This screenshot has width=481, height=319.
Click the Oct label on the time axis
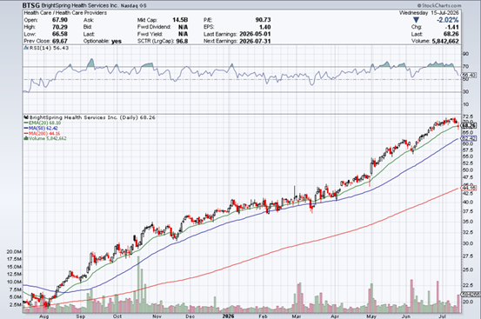(x=117, y=316)
